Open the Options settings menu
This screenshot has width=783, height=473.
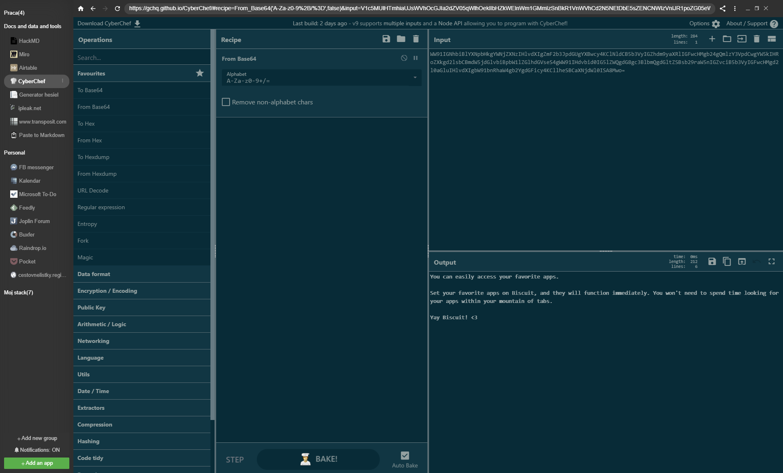[704, 24]
